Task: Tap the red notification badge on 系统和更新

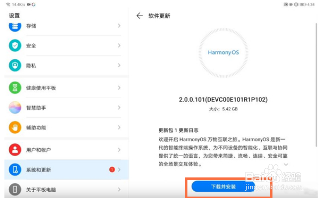Action: point(112,169)
